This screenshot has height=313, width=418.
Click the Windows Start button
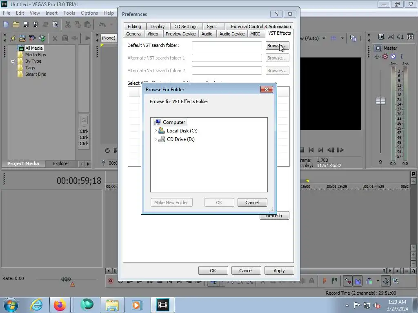coord(11,305)
